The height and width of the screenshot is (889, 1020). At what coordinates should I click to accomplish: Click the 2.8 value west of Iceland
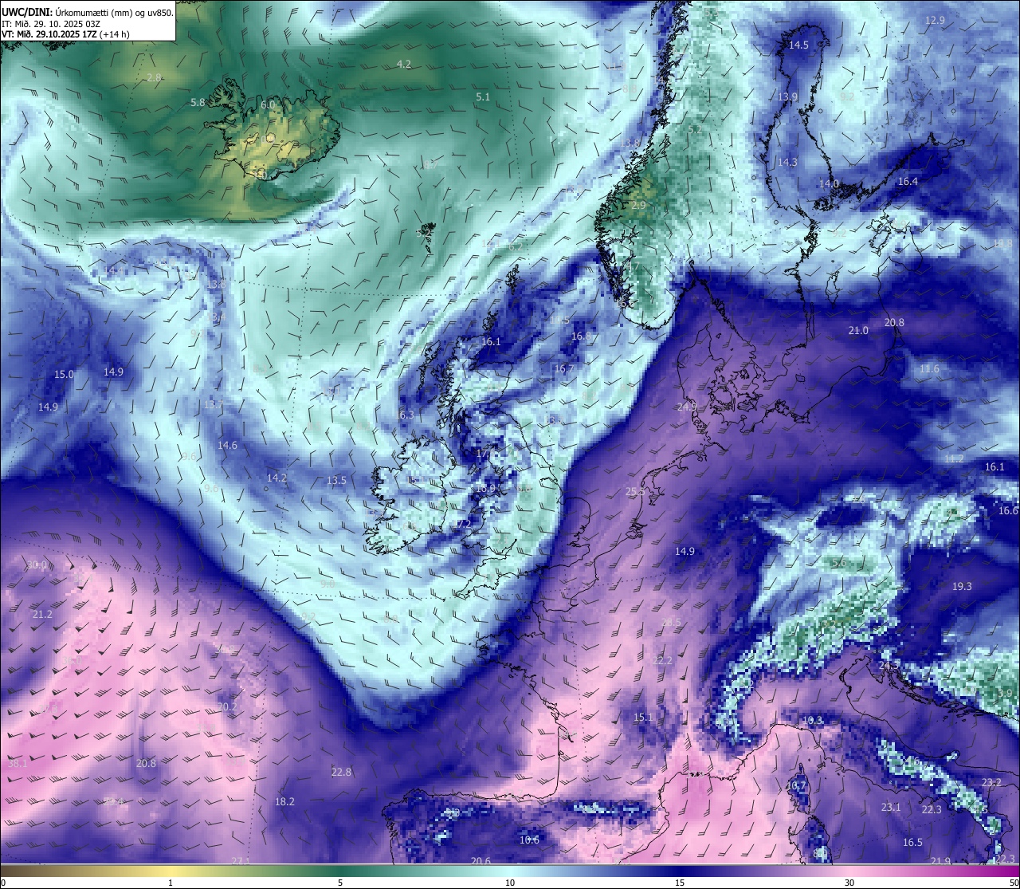pos(155,77)
